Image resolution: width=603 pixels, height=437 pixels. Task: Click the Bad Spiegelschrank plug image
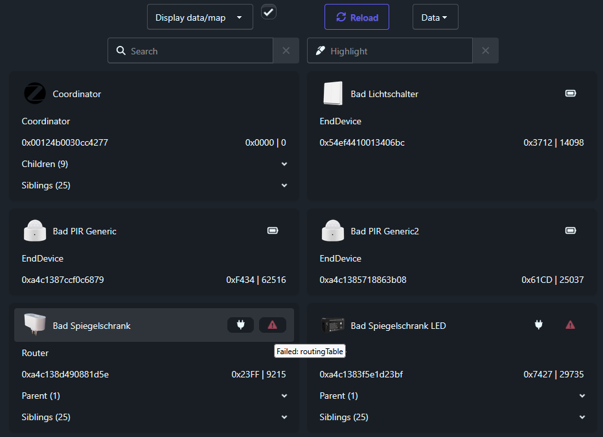pyautogui.click(x=35, y=324)
